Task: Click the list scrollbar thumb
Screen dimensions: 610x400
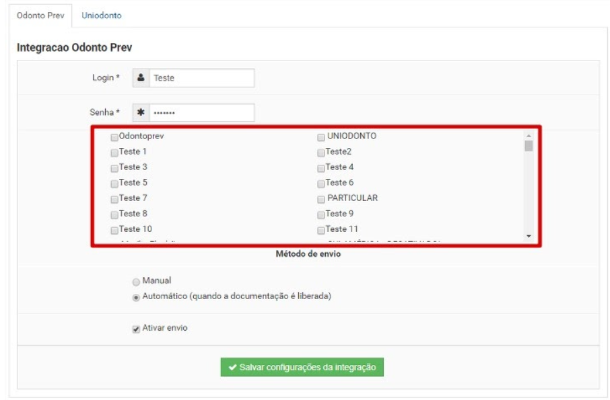Action: [529, 146]
